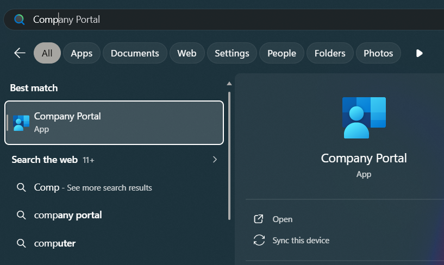The width and height of the screenshot is (444, 265).
Task: Click the results list scrollbar thumb
Action: [229, 155]
